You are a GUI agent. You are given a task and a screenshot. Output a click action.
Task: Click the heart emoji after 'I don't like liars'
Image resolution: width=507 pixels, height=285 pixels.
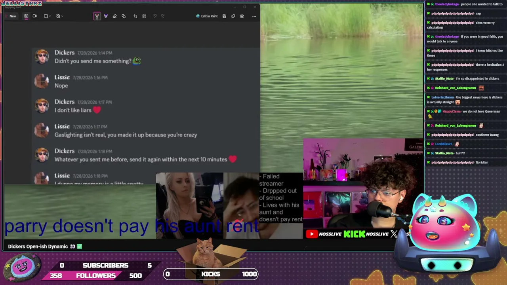(97, 110)
